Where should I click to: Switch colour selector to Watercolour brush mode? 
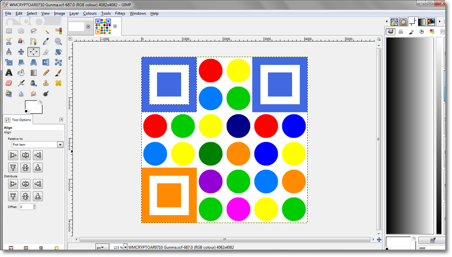[x=411, y=32]
